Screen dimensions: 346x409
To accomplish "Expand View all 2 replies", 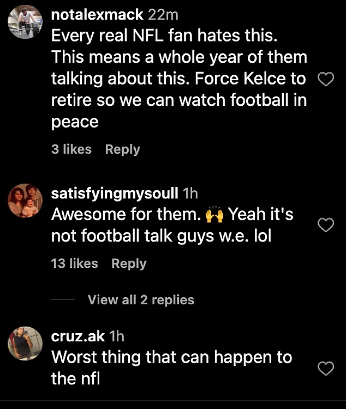I will pyautogui.click(x=141, y=300).
